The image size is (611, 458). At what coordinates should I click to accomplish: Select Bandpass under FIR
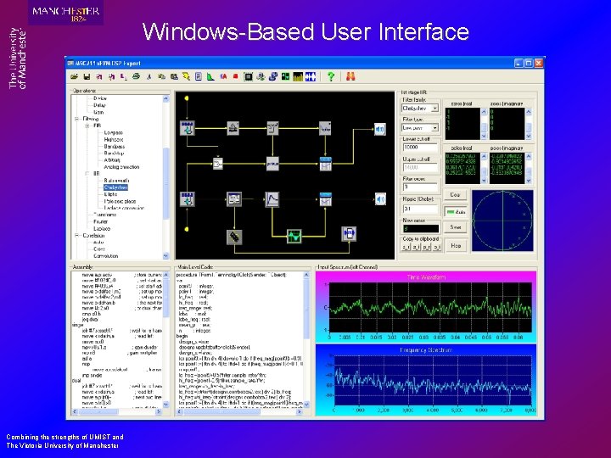[115, 147]
